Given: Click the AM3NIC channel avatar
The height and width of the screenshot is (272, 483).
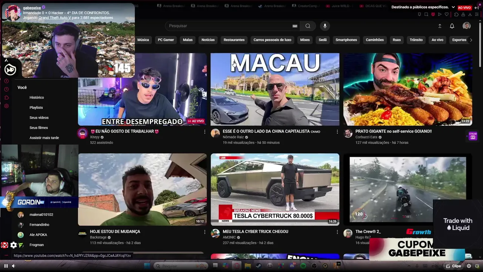Looking at the screenshot, I should (x=215, y=233).
